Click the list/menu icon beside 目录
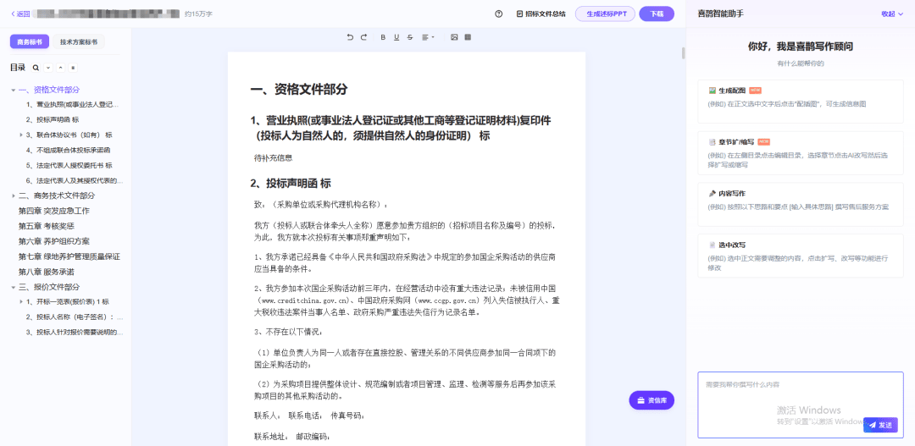 (73, 68)
